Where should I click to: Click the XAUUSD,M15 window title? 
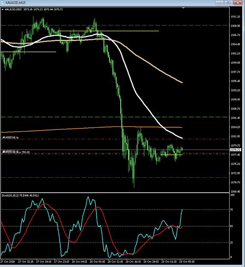[15, 3]
